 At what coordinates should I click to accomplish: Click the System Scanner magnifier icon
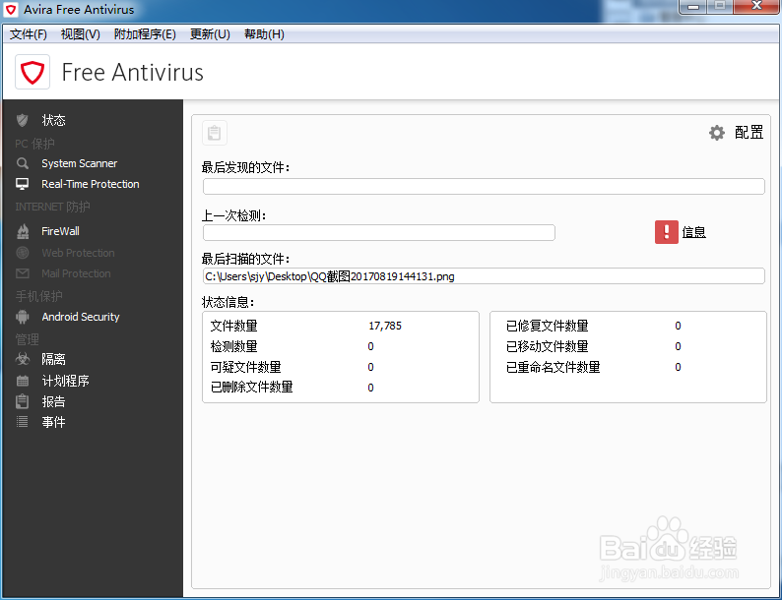click(x=22, y=163)
